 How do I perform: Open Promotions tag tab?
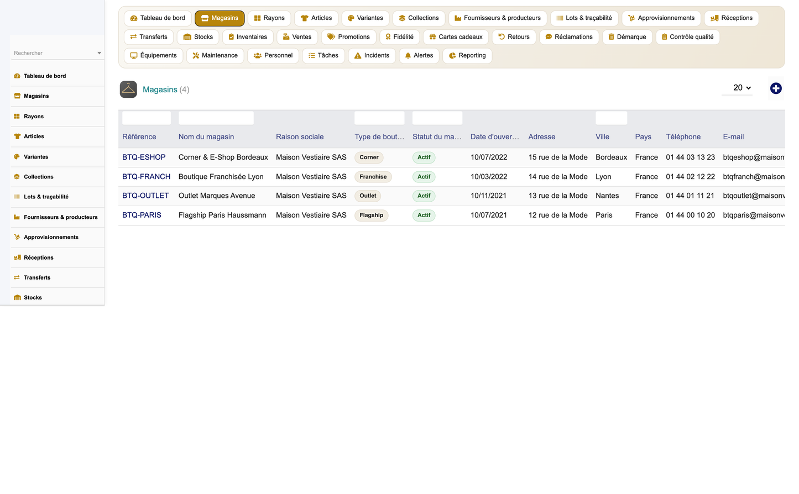[x=348, y=37]
